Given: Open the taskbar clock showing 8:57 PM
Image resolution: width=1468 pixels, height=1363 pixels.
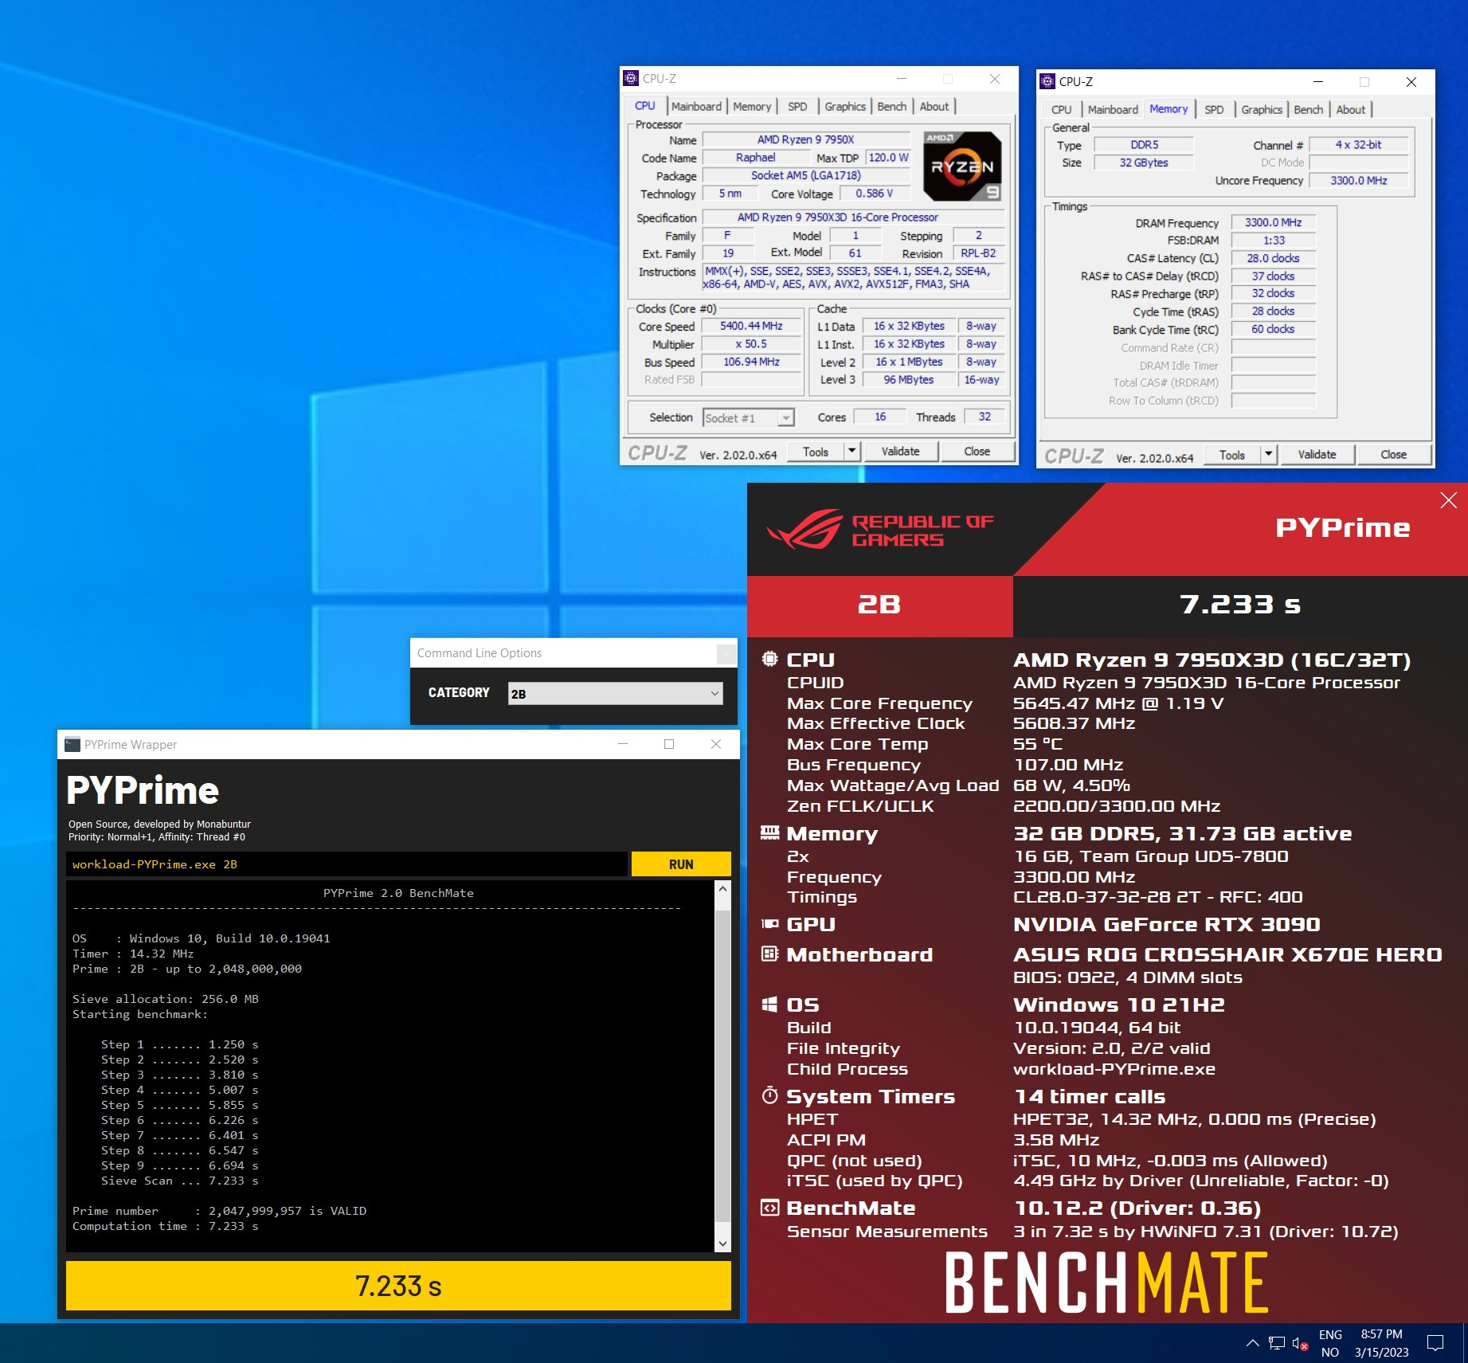Looking at the screenshot, I should click(x=1382, y=1343).
